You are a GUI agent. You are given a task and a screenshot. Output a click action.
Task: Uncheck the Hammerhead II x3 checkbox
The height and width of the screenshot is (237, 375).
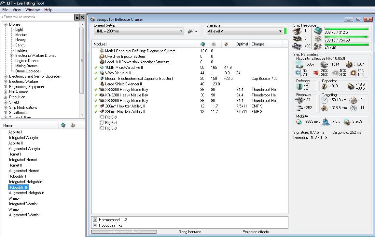click(95, 220)
